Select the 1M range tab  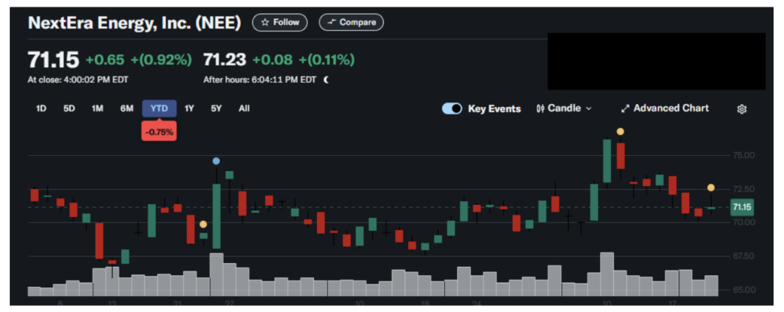(97, 109)
